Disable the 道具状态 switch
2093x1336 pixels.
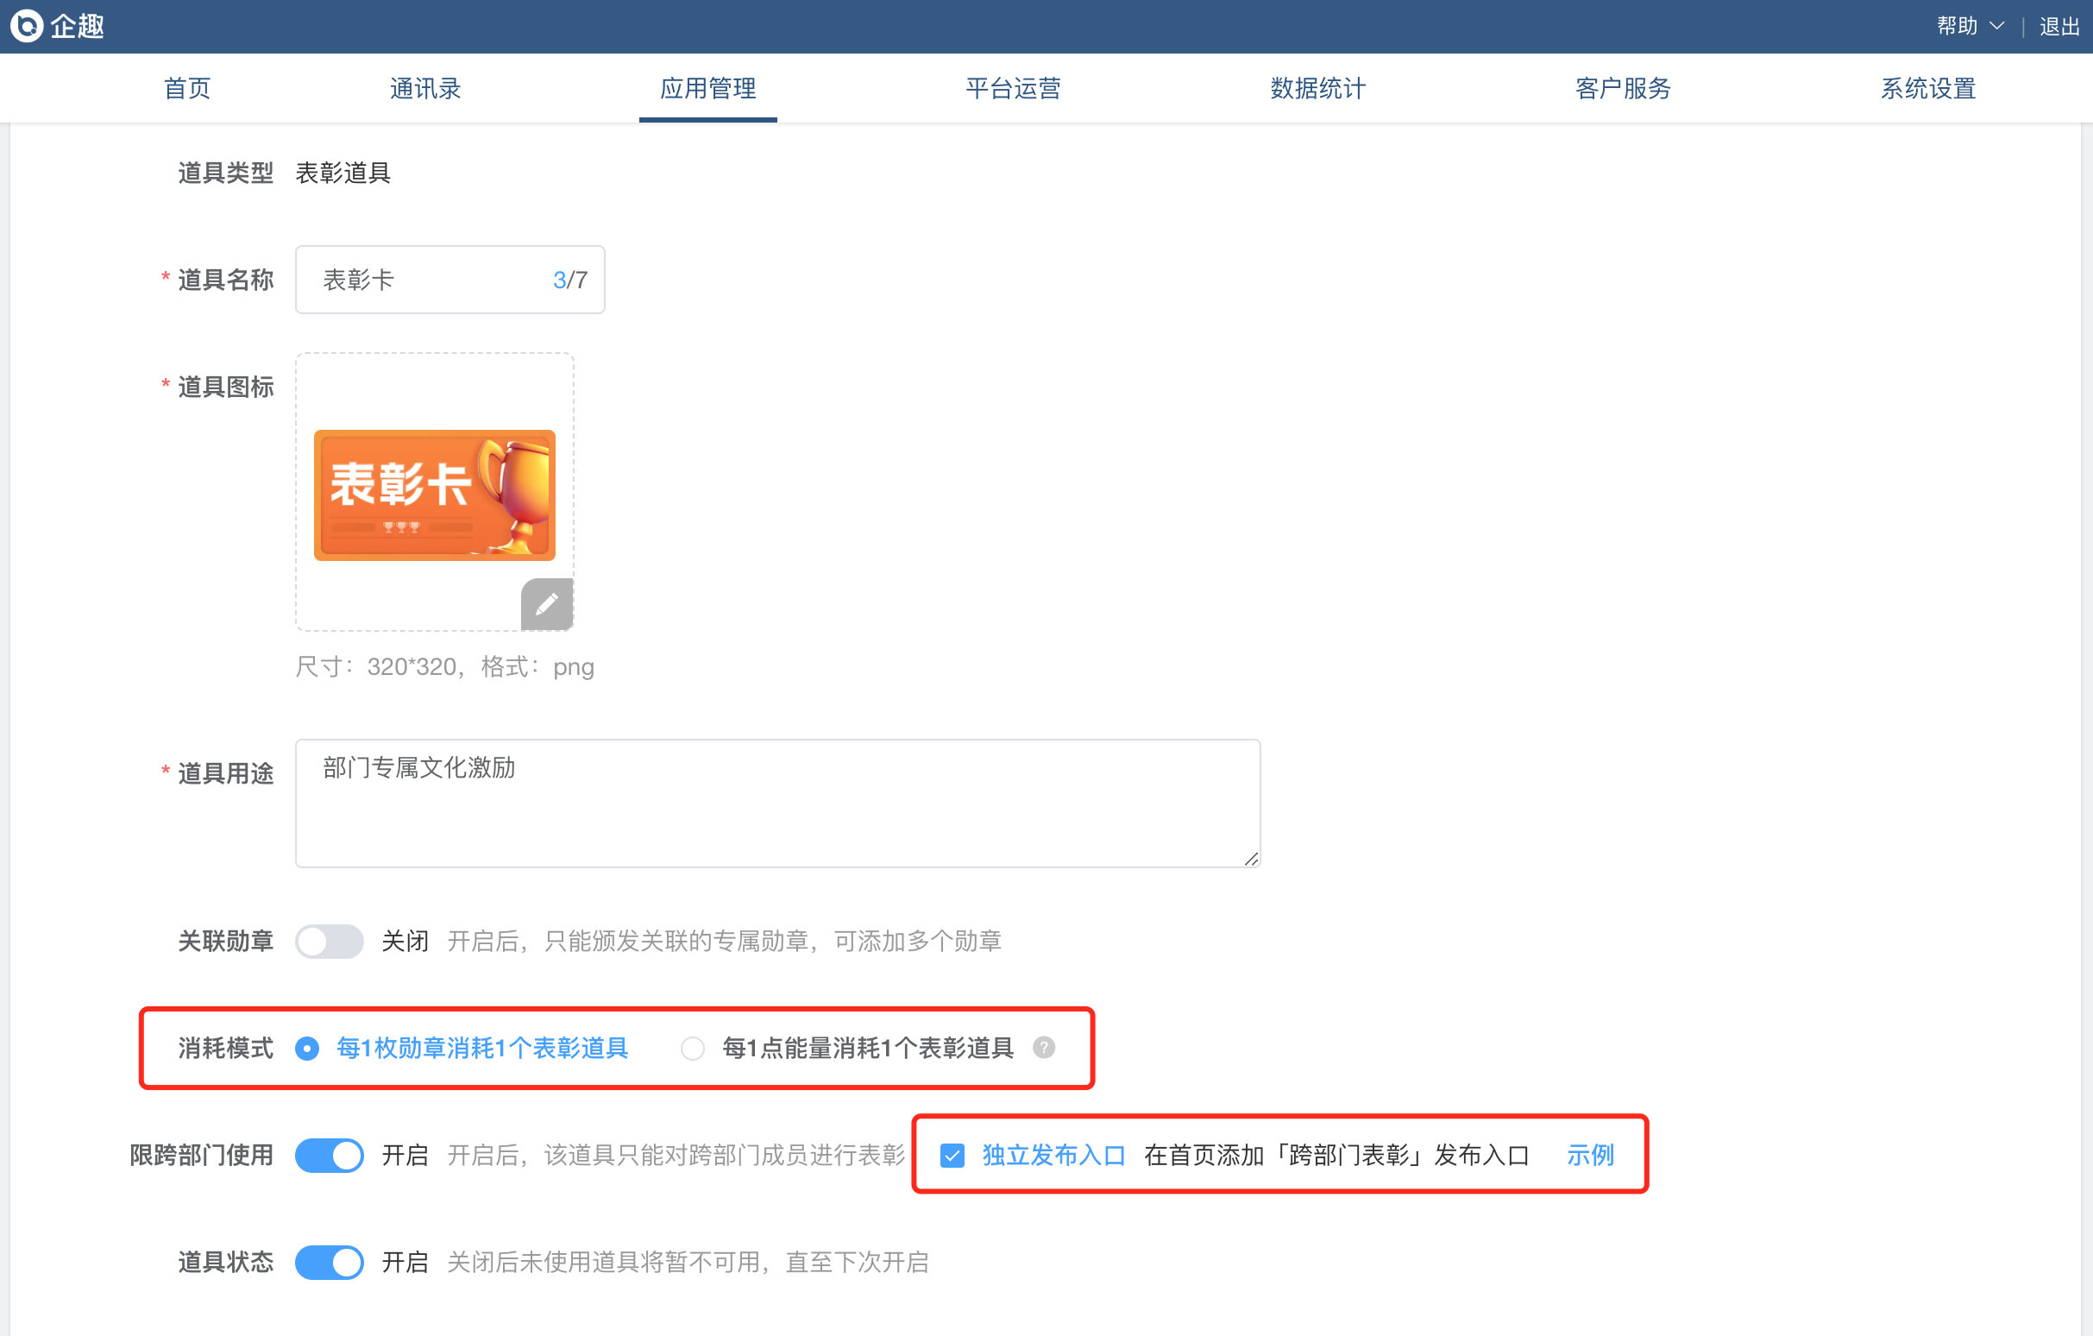[329, 1262]
